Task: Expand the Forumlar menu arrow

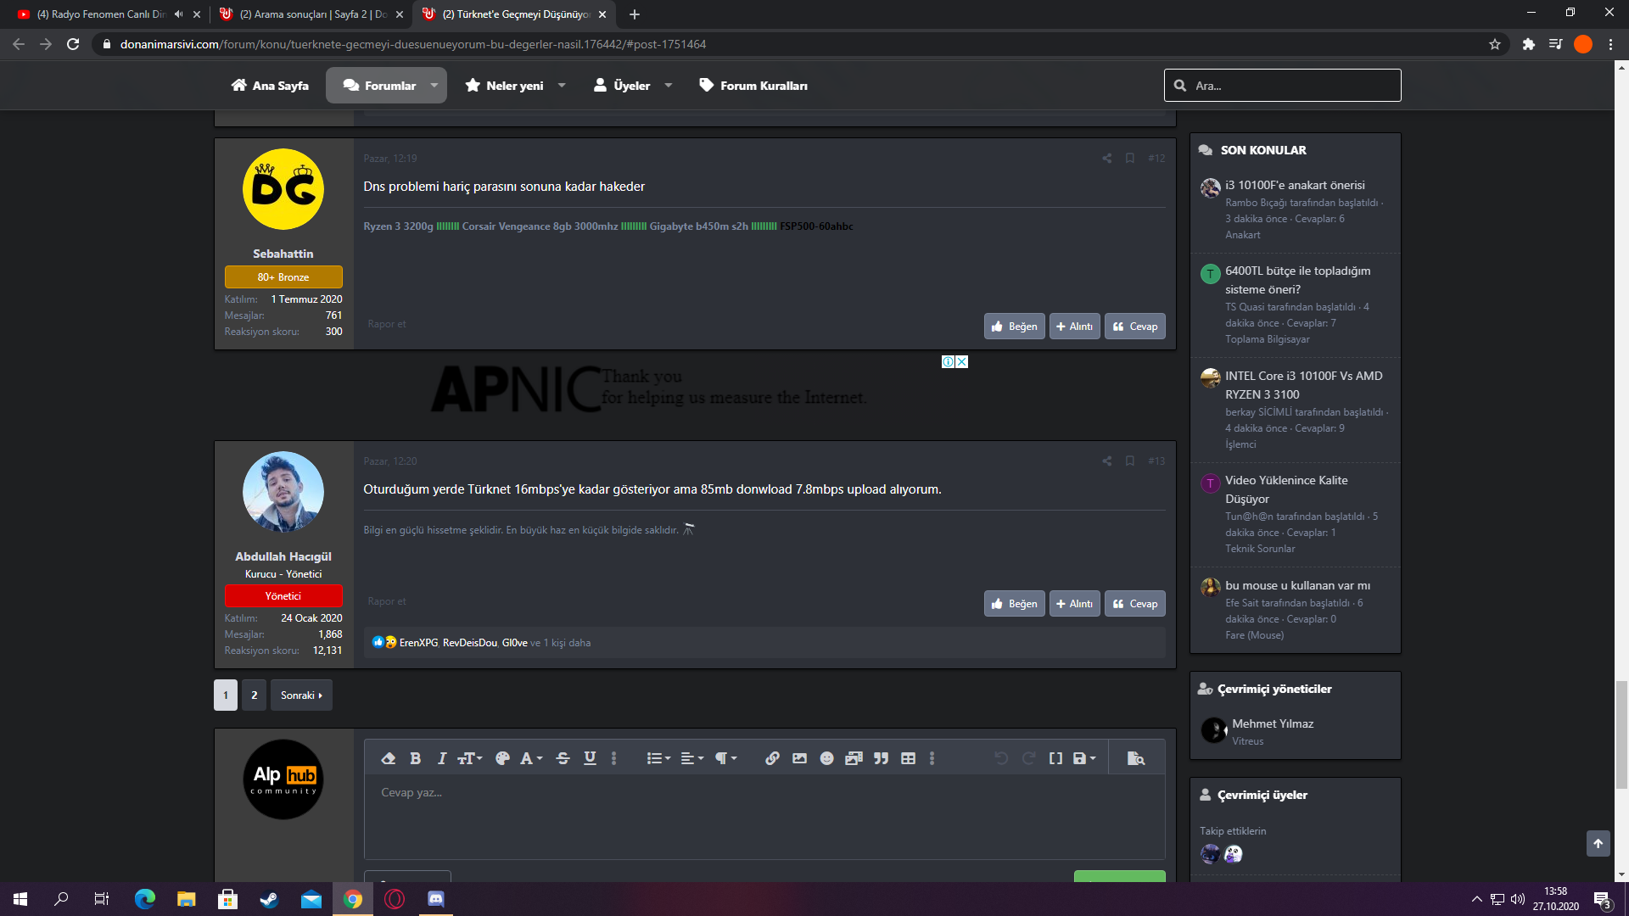Action: (x=434, y=86)
